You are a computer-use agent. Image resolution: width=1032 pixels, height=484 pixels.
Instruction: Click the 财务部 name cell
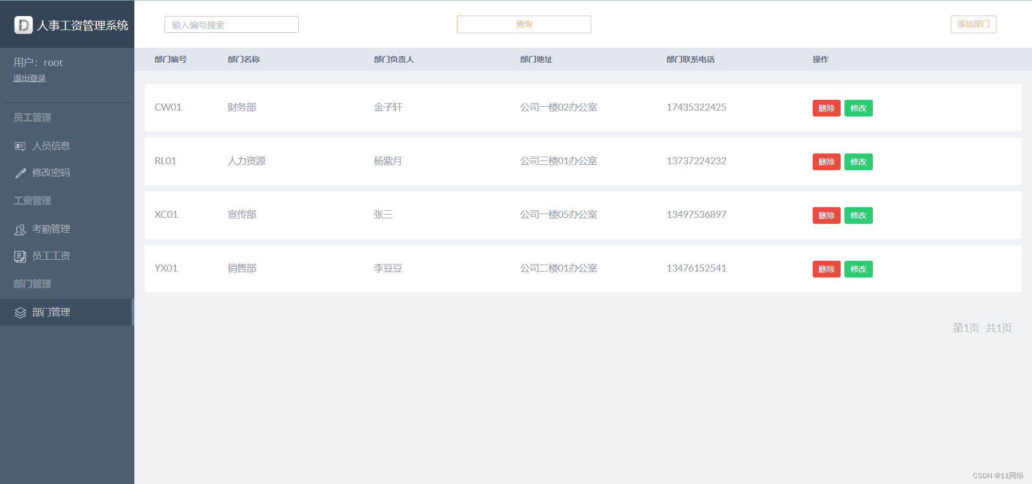point(242,107)
